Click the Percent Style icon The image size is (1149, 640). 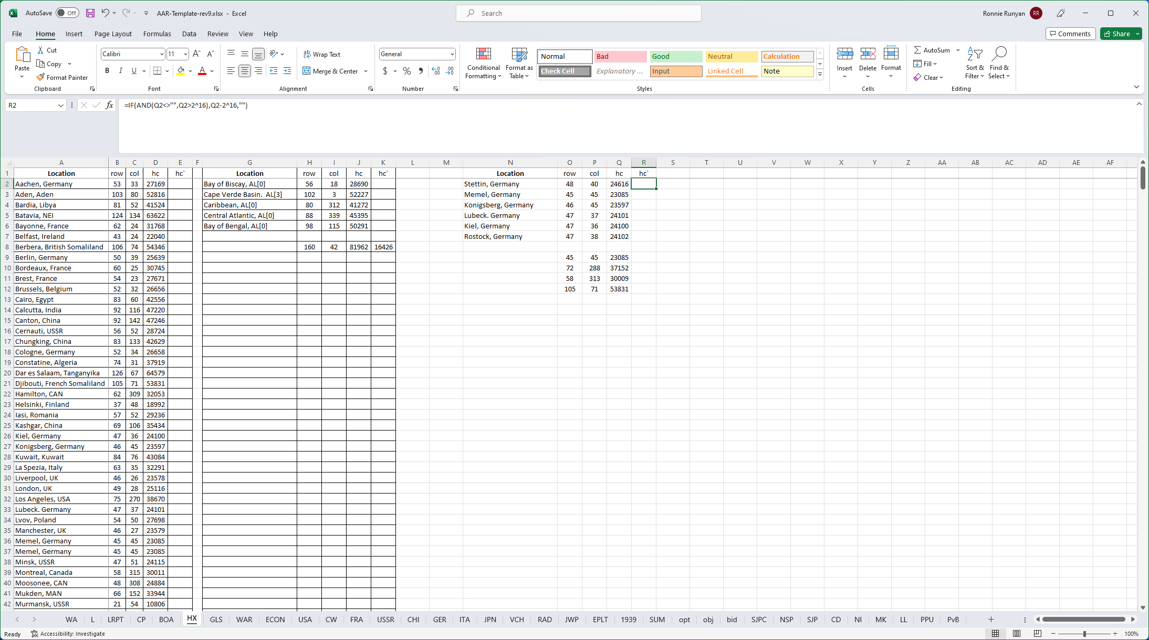[x=407, y=71]
